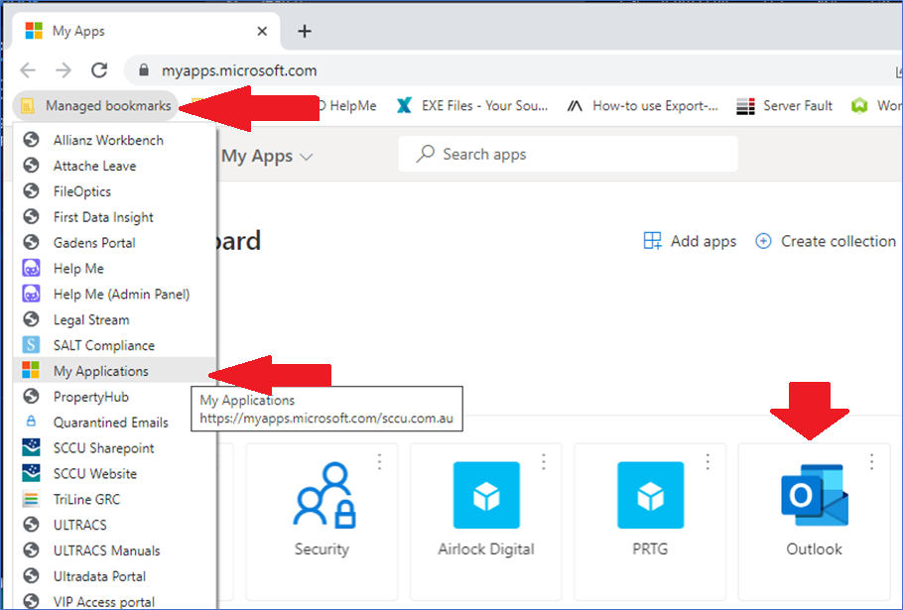The image size is (903, 610).
Task: Close the My Apps tab
Action: pyautogui.click(x=262, y=31)
